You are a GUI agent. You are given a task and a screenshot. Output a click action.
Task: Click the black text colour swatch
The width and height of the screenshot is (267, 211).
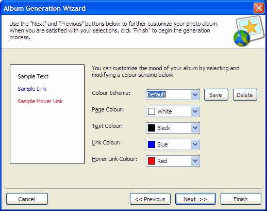tap(152, 128)
